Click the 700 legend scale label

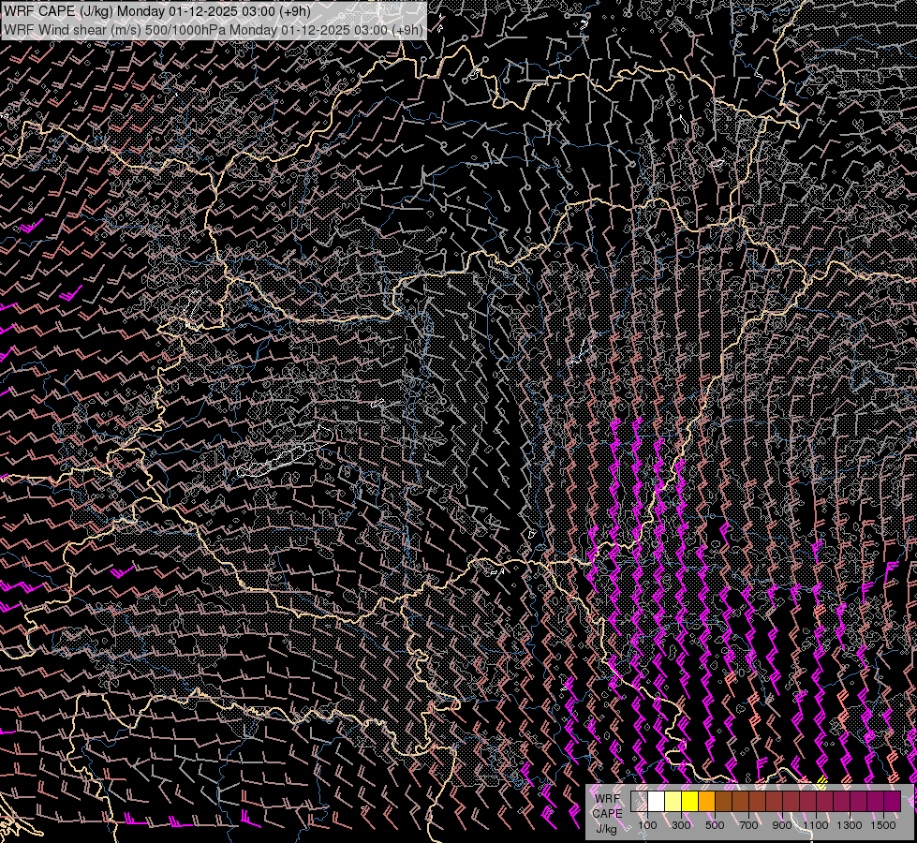pos(748,826)
